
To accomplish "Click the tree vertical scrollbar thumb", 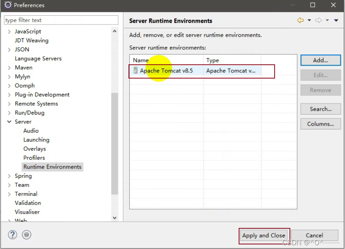I will coord(115,144).
